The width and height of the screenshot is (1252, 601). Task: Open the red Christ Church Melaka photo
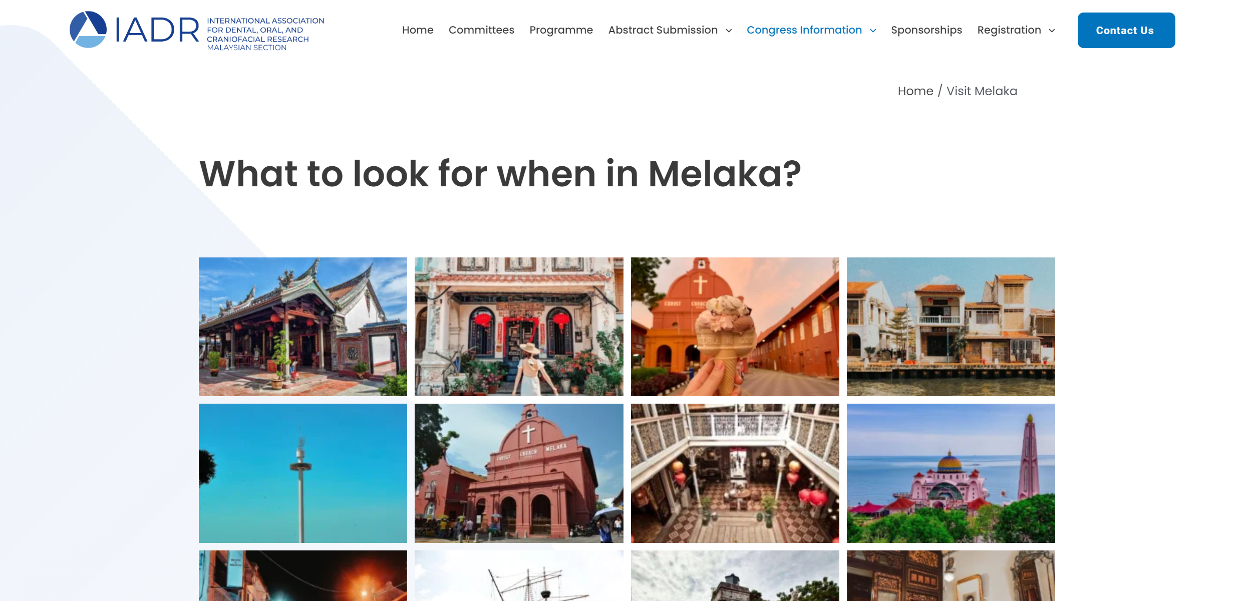click(519, 473)
